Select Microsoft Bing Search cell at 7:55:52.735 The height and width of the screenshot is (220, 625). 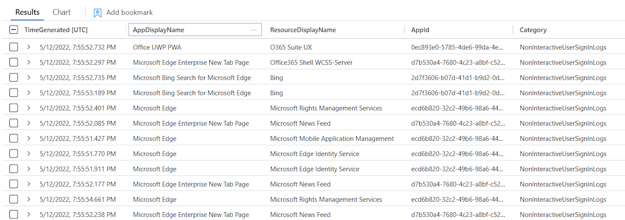tap(192, 78)
